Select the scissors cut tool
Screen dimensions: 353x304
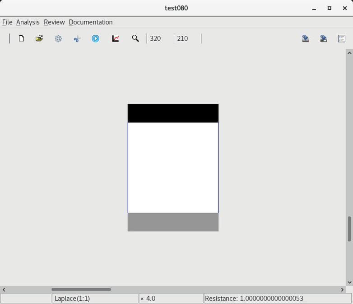(x=77, y=38)
